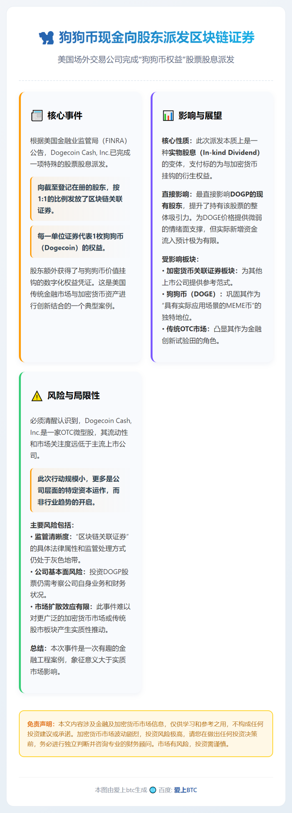Image resolution: width=292 pixels, height=813 pixels.
Task: Click the paragraph starting 根据美国金融业监管局
Action: 81,152
